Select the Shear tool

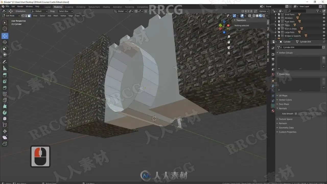click(5, 137)
